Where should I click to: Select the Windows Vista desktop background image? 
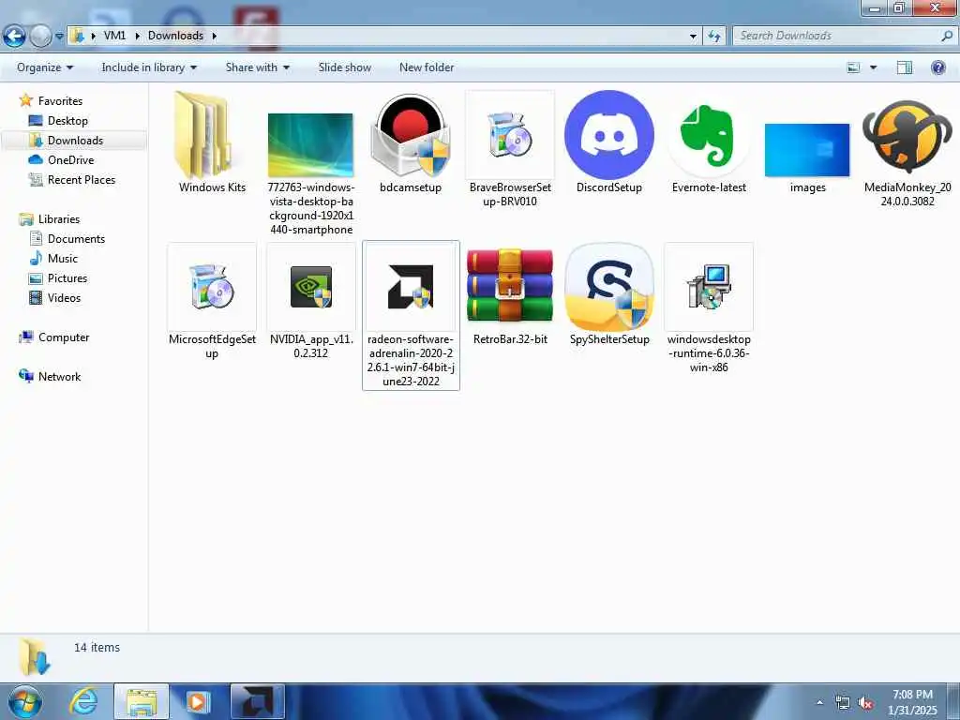point(310,145)
